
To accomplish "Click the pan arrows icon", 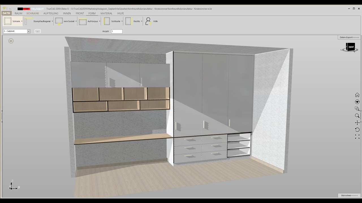I will [x=357, y=123].
